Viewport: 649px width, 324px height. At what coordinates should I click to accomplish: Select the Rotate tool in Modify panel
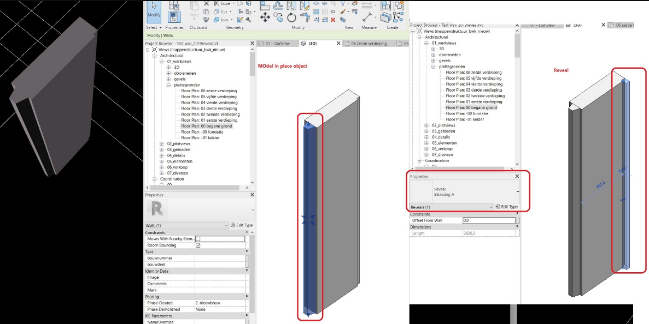point(292,18)
